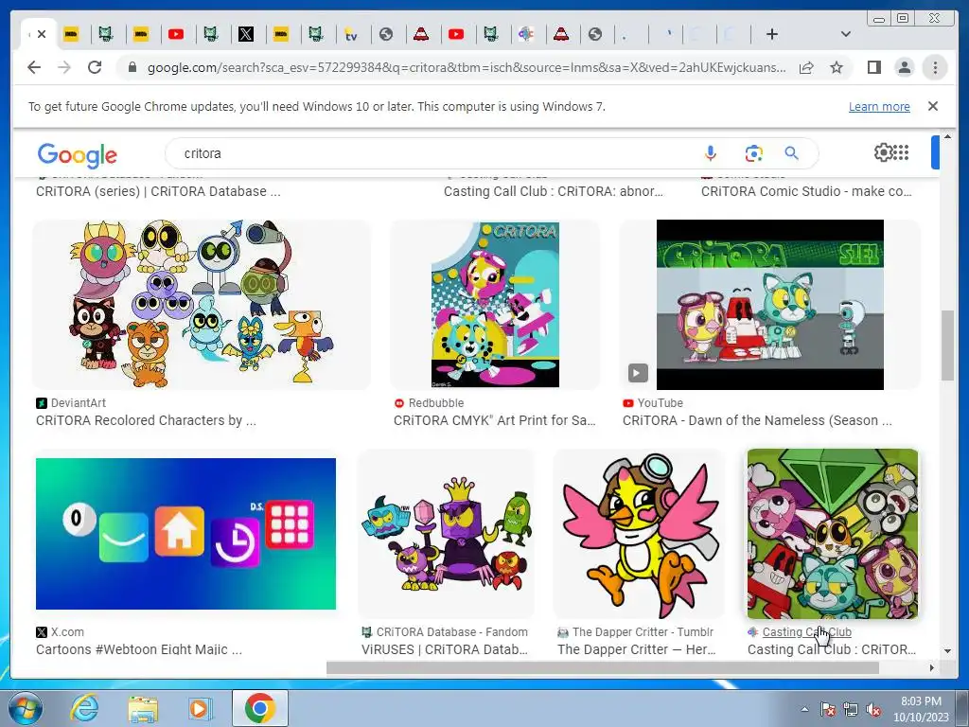Screen dimensions: 969x727
Task: Open 'CRiTORA - Dawn of the Nameless' title
Action: pyautogui.click(x=757, y=420)
